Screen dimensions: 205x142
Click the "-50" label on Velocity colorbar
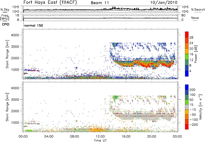(193, 115)
